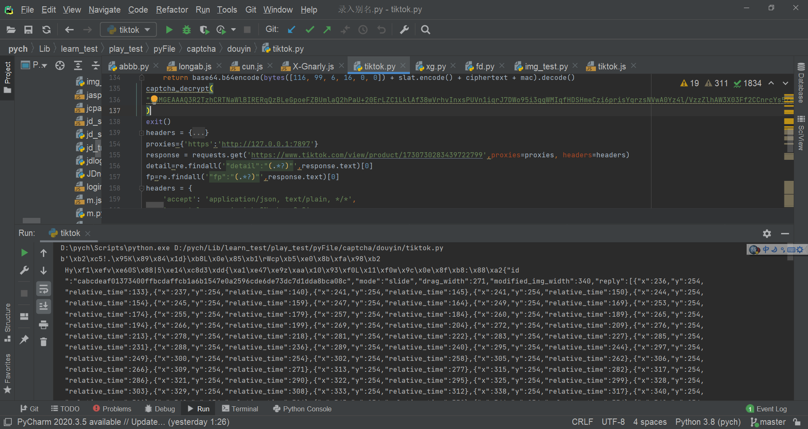
Task: Open the Tools menu
Action: (x=227, y=9)
